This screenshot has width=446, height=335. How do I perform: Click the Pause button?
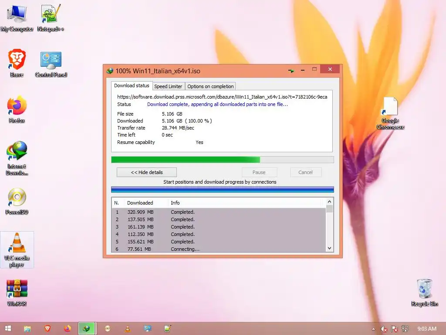tap(259, 172)
